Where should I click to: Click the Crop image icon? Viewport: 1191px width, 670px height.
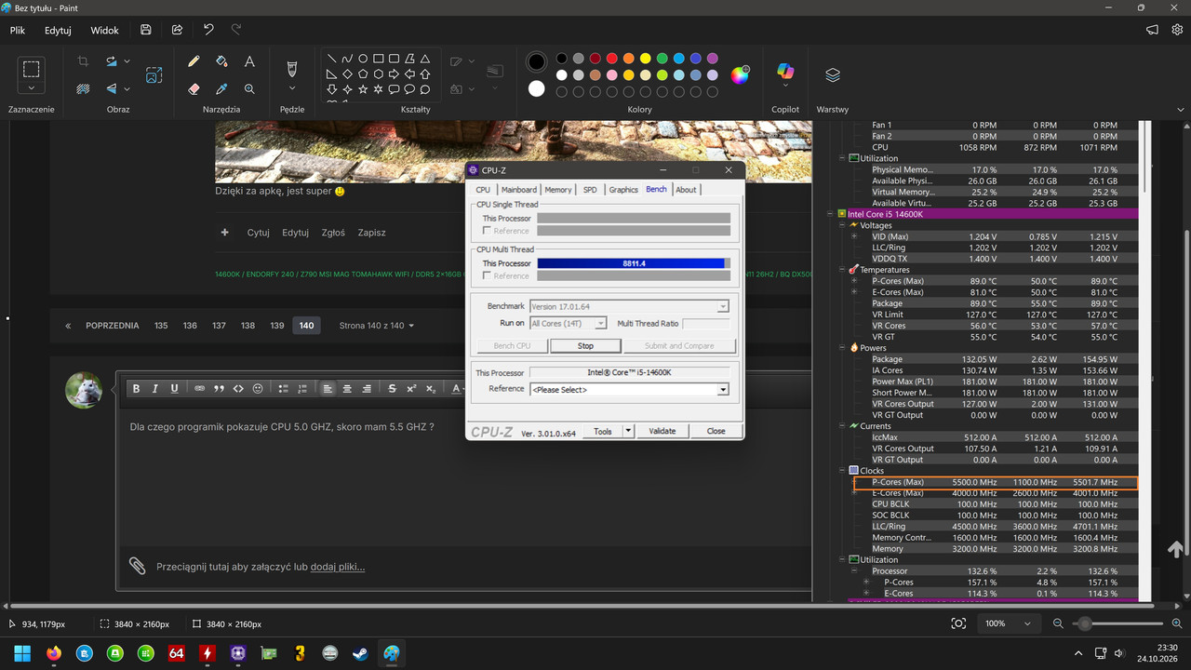(x=83, y=61)
